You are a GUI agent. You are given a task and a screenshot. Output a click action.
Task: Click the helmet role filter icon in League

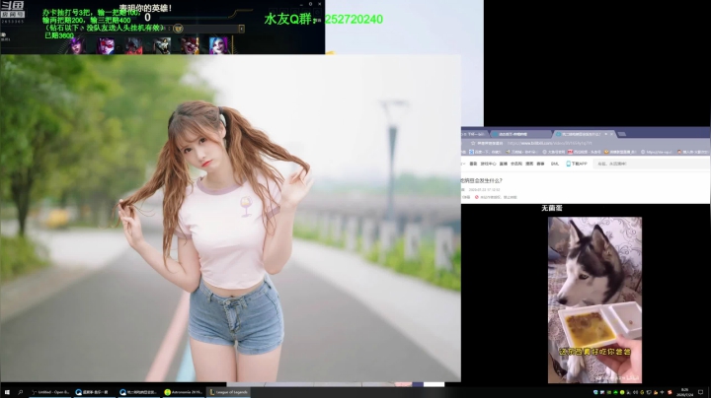click(178, 29)
